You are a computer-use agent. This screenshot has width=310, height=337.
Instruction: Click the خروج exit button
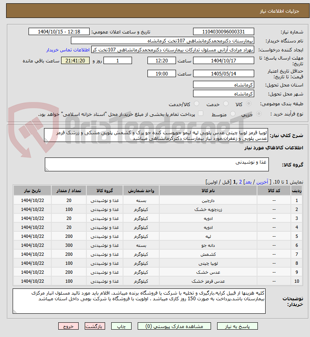click(68, 326)
